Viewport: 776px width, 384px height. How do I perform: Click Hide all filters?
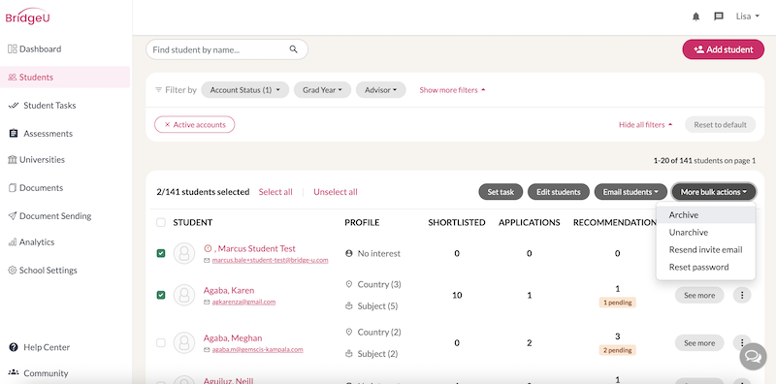(645, 125)
